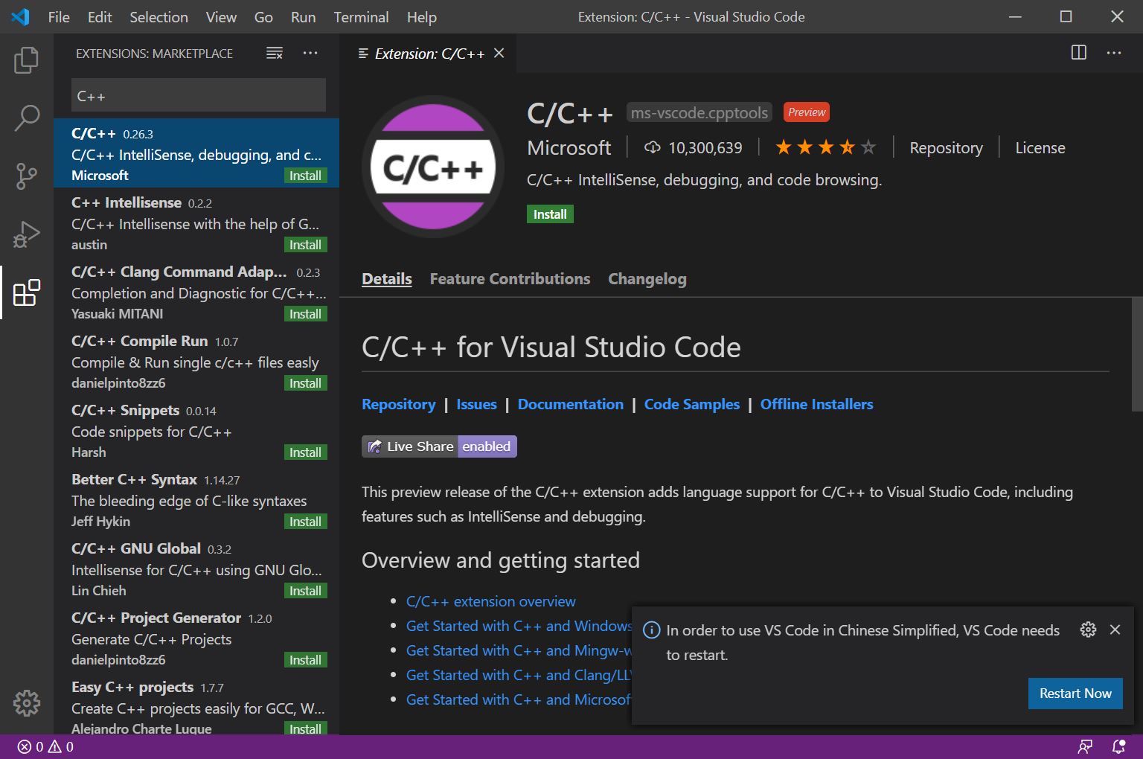Open the Explorer view in activity bar

click(26, 60)
